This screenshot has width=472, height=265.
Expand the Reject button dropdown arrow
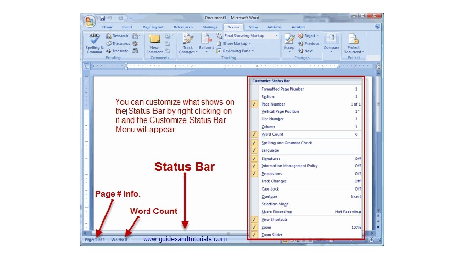click(x=318, y=36)
